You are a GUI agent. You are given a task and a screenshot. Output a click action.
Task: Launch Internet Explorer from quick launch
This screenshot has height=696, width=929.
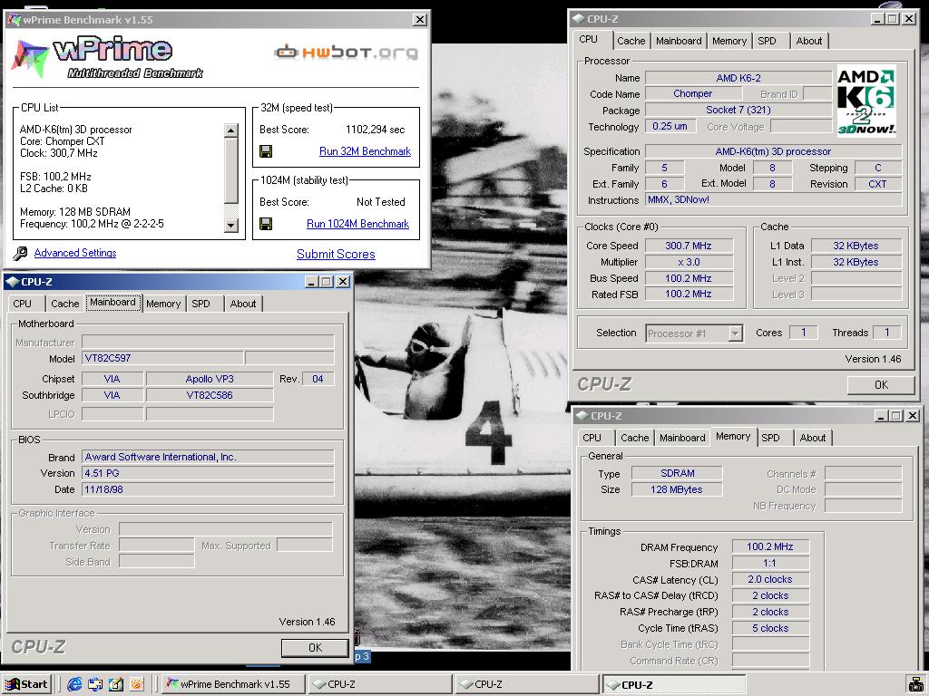74,684
